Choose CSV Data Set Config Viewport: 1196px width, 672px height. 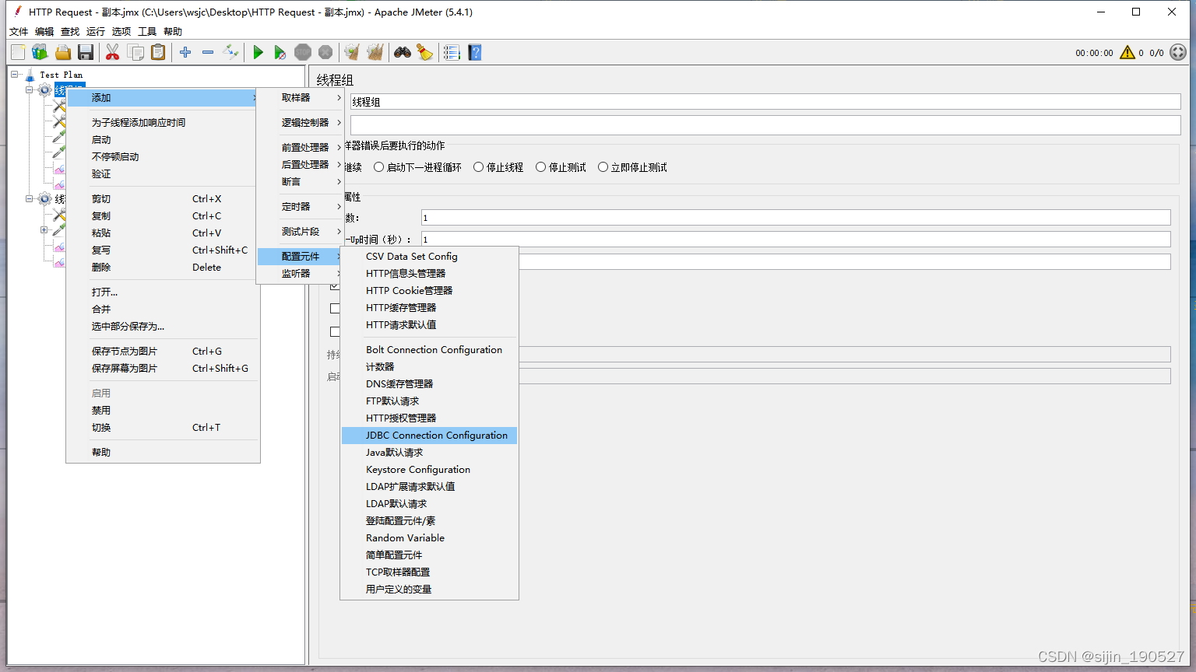pos(429,256)
